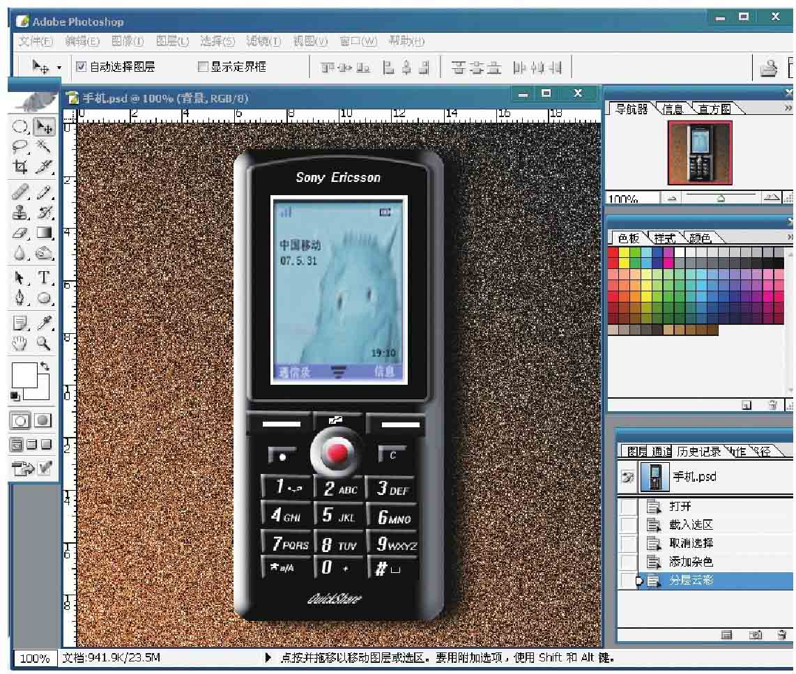The width and height of the screenshot is (796, 674).
Task: Set history brush source on 打开 state
Action: coord(629,506)
